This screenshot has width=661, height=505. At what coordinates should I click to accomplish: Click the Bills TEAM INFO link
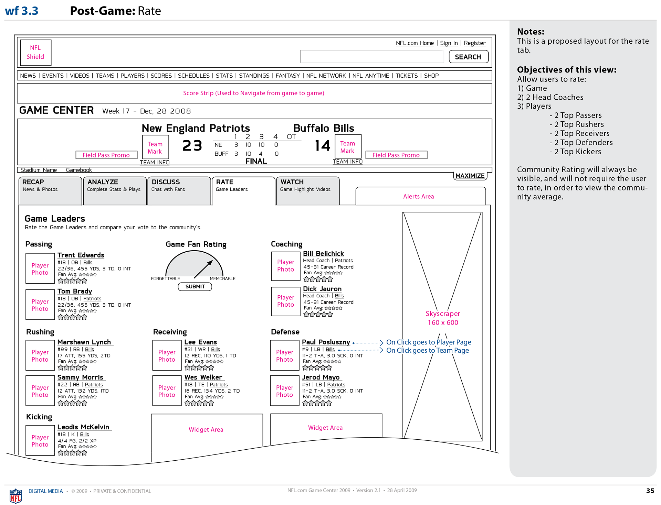(348, 162)
